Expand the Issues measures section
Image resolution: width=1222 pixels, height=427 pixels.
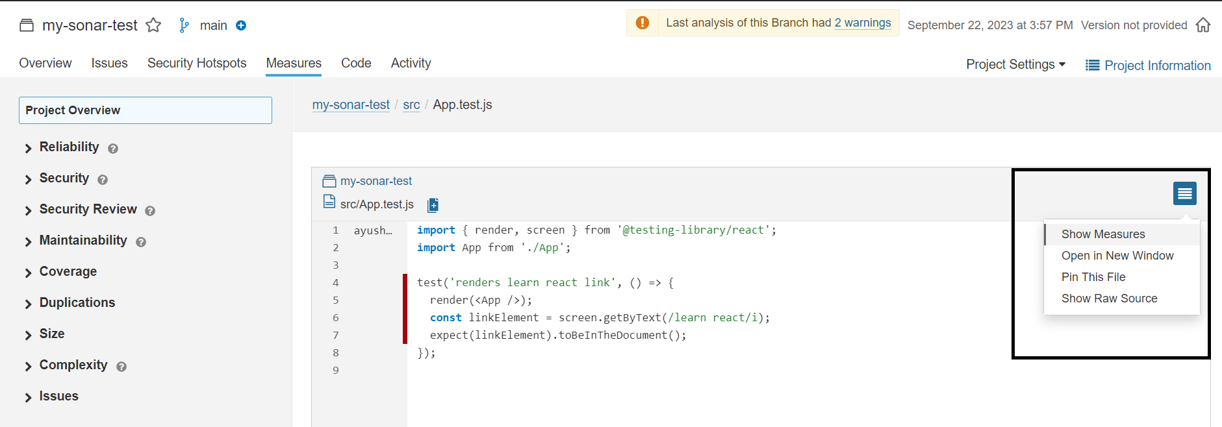coord(28,398)
